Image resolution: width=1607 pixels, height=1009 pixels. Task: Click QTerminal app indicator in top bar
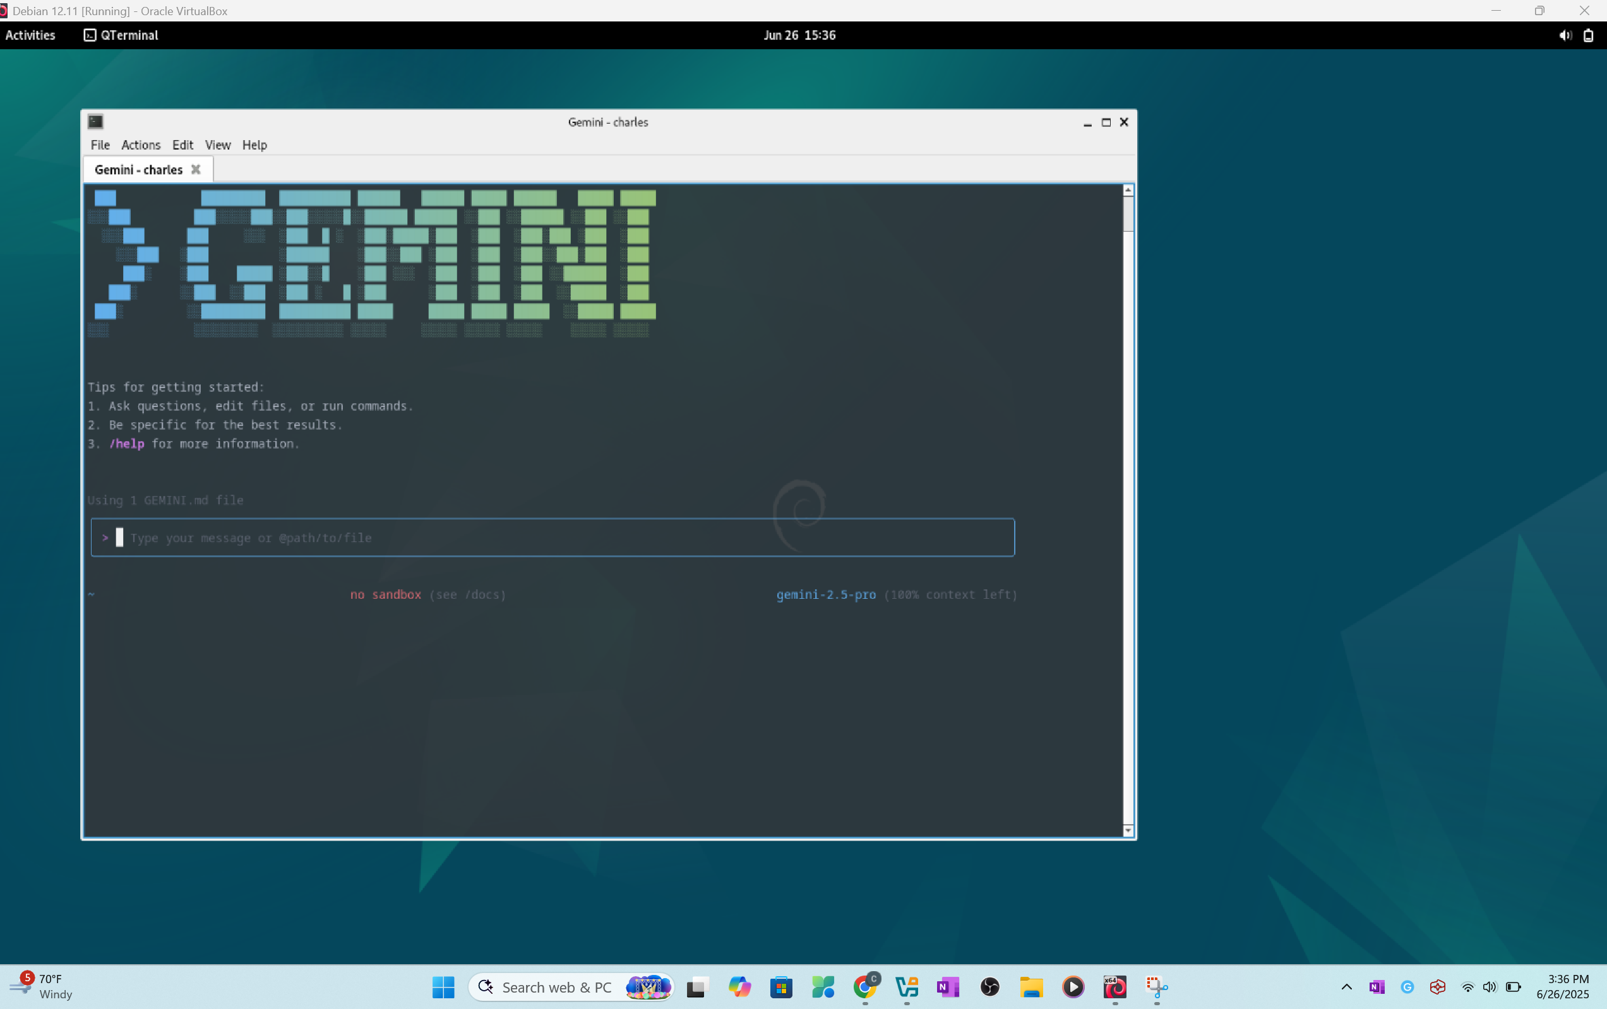[121, 35]
